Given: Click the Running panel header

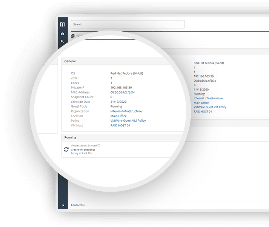Looking at the screenshot, I should pos(70,137).
